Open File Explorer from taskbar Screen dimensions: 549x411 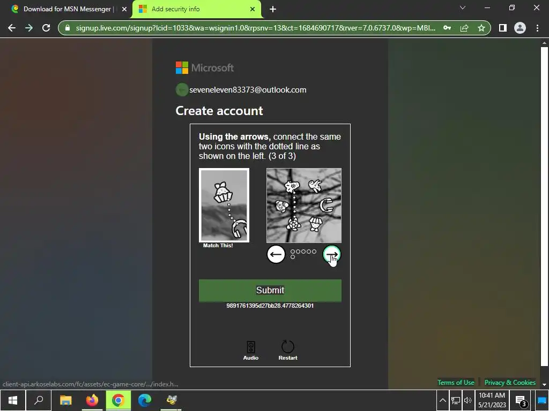65,400
